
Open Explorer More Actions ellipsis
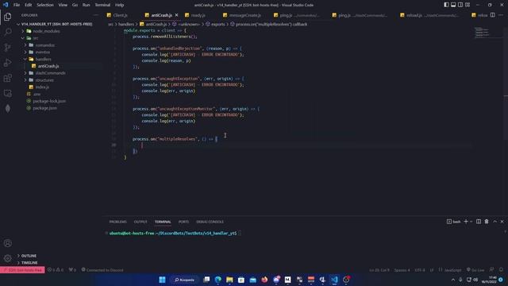coord(96,15)
